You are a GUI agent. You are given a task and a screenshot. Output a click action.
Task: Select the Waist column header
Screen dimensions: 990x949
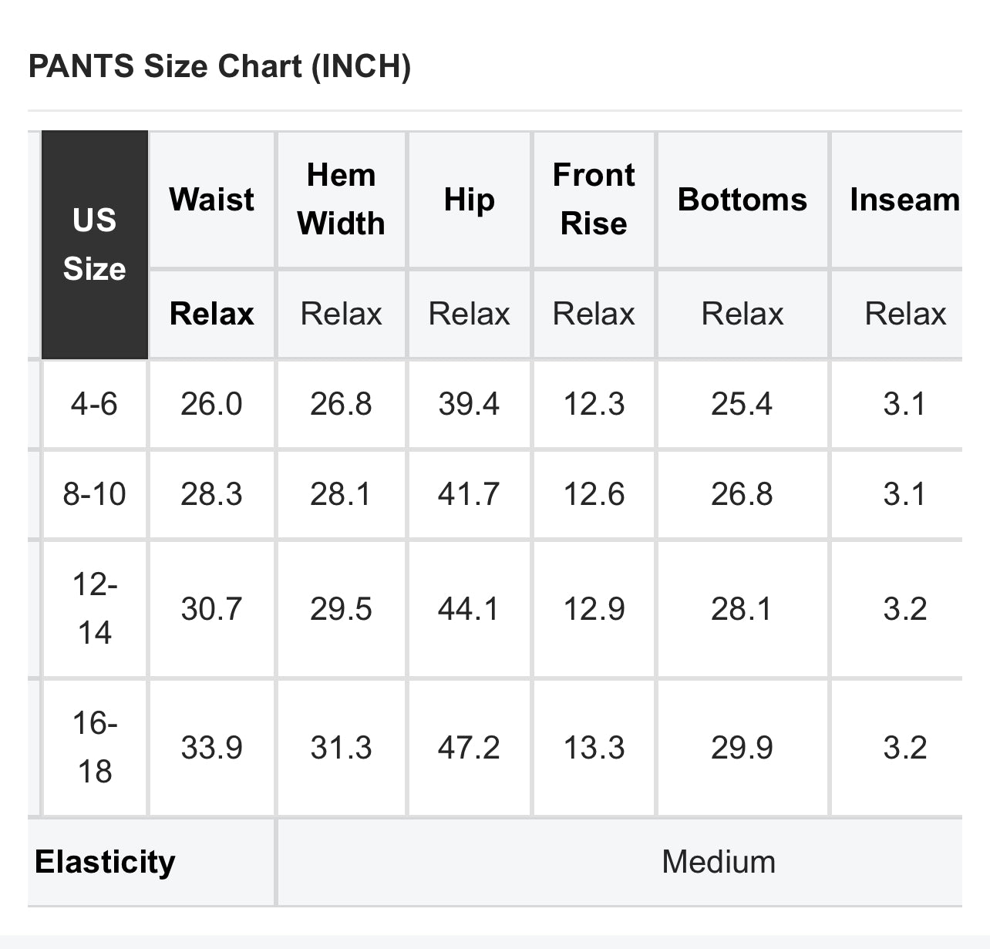pyautogui.click(x=211, y=200)
